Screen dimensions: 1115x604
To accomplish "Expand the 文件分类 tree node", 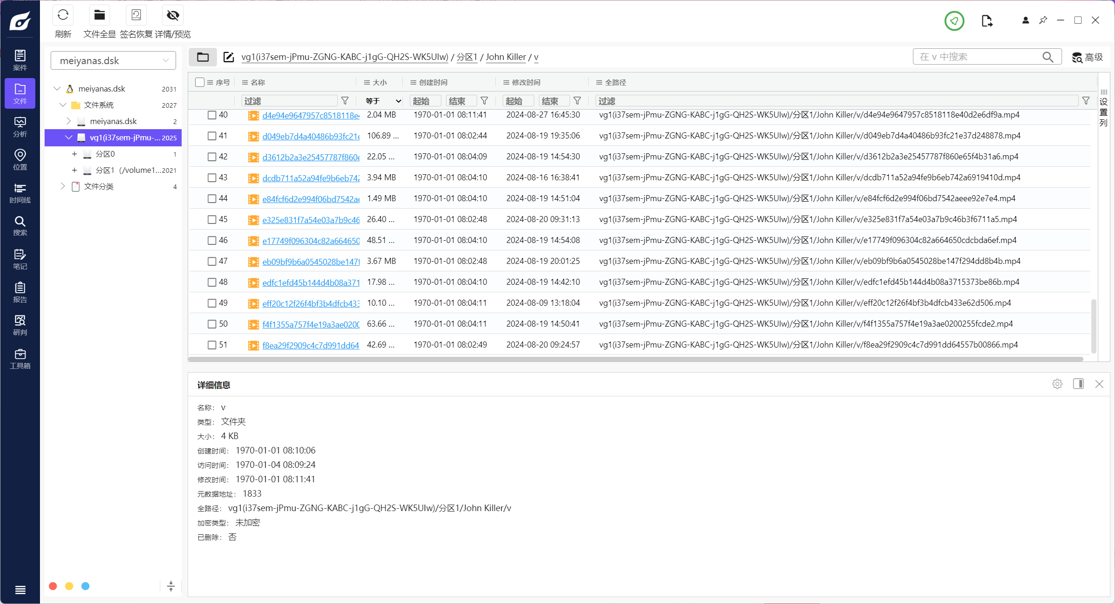I will [63, 186].
